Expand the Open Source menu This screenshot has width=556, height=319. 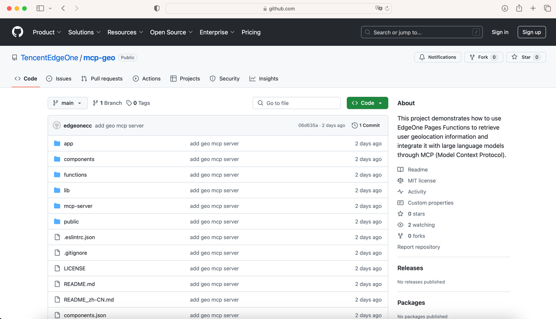tap(171, 32)
